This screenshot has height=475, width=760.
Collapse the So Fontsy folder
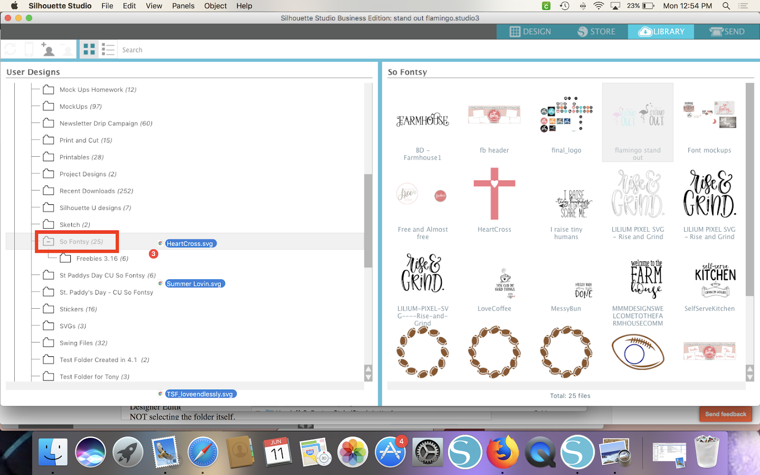(x=48, y=241)
